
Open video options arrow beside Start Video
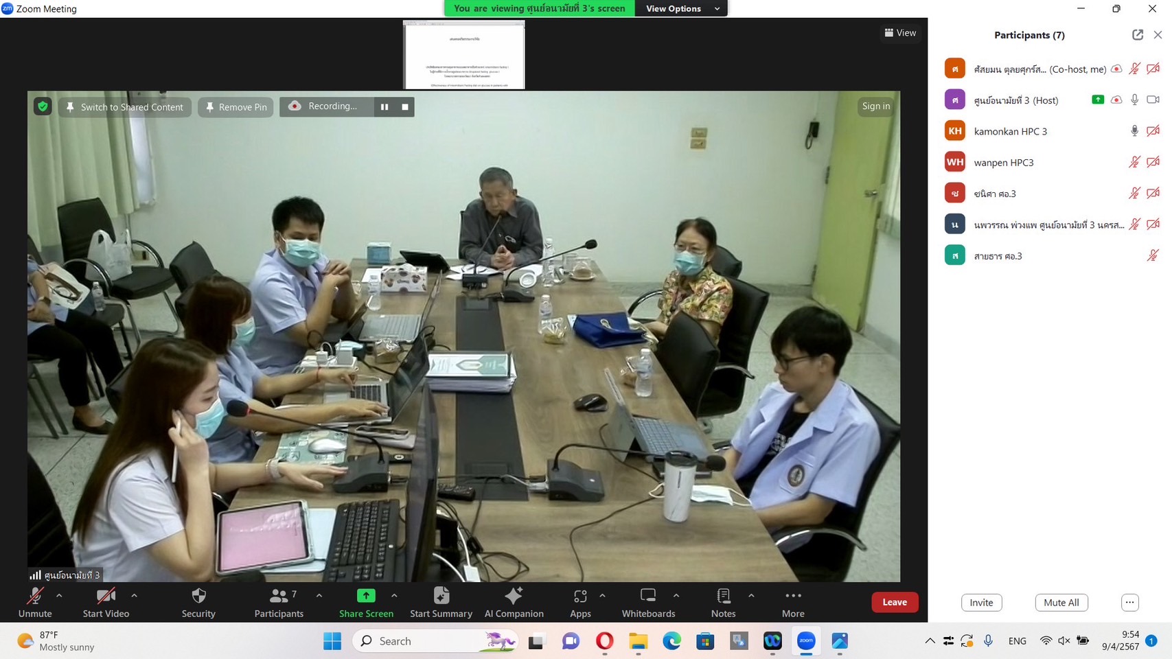pyautogui.click(x=134, y=596)
